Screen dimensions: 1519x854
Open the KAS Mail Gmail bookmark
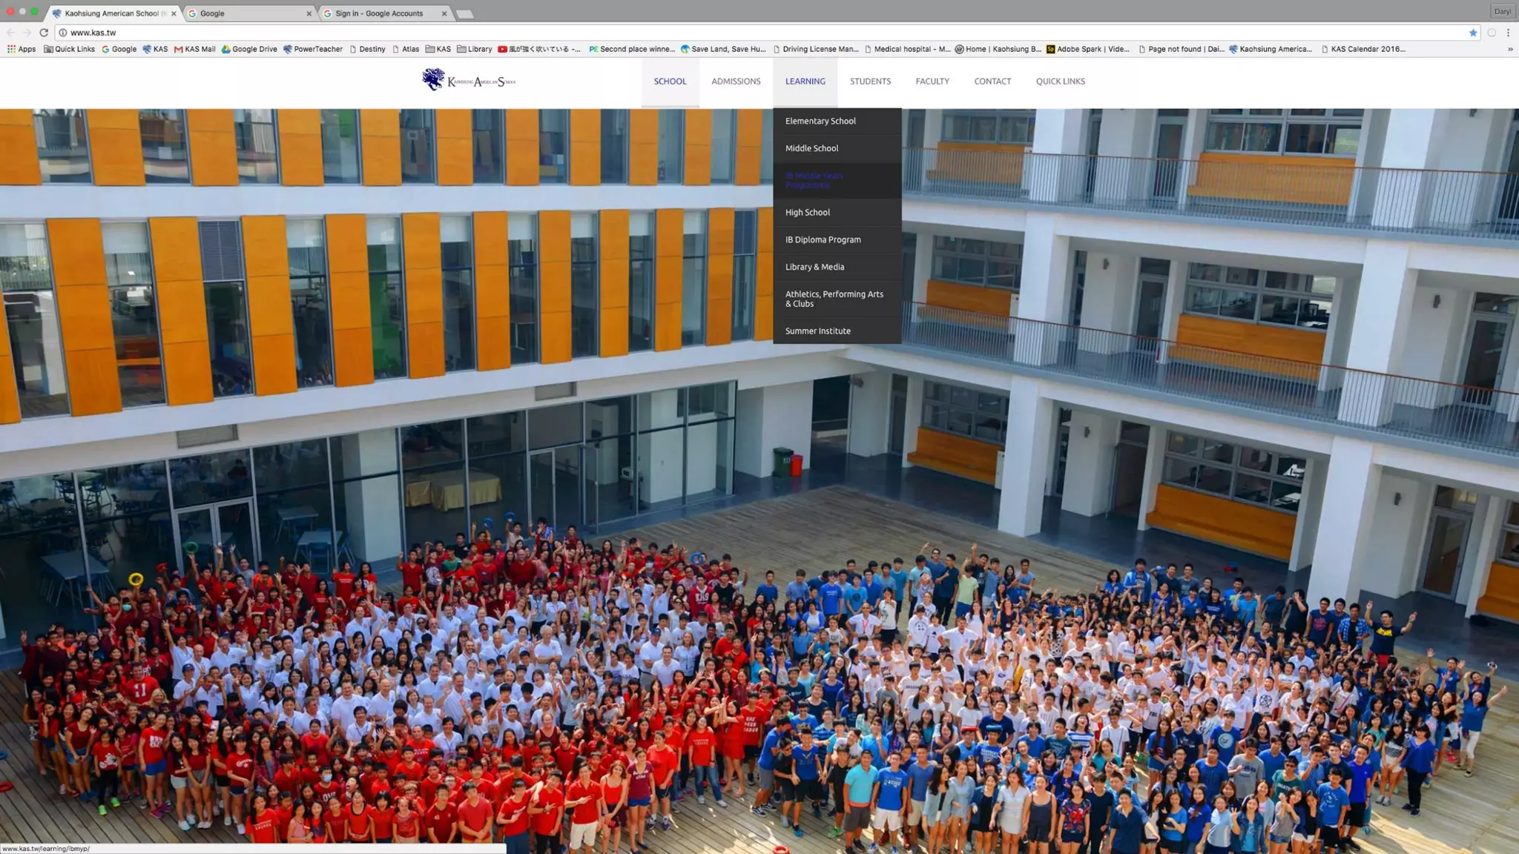pyautogui.click(x=194, y=49)
